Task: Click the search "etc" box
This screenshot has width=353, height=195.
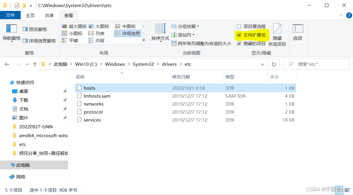Action: [x=316, y=64]
